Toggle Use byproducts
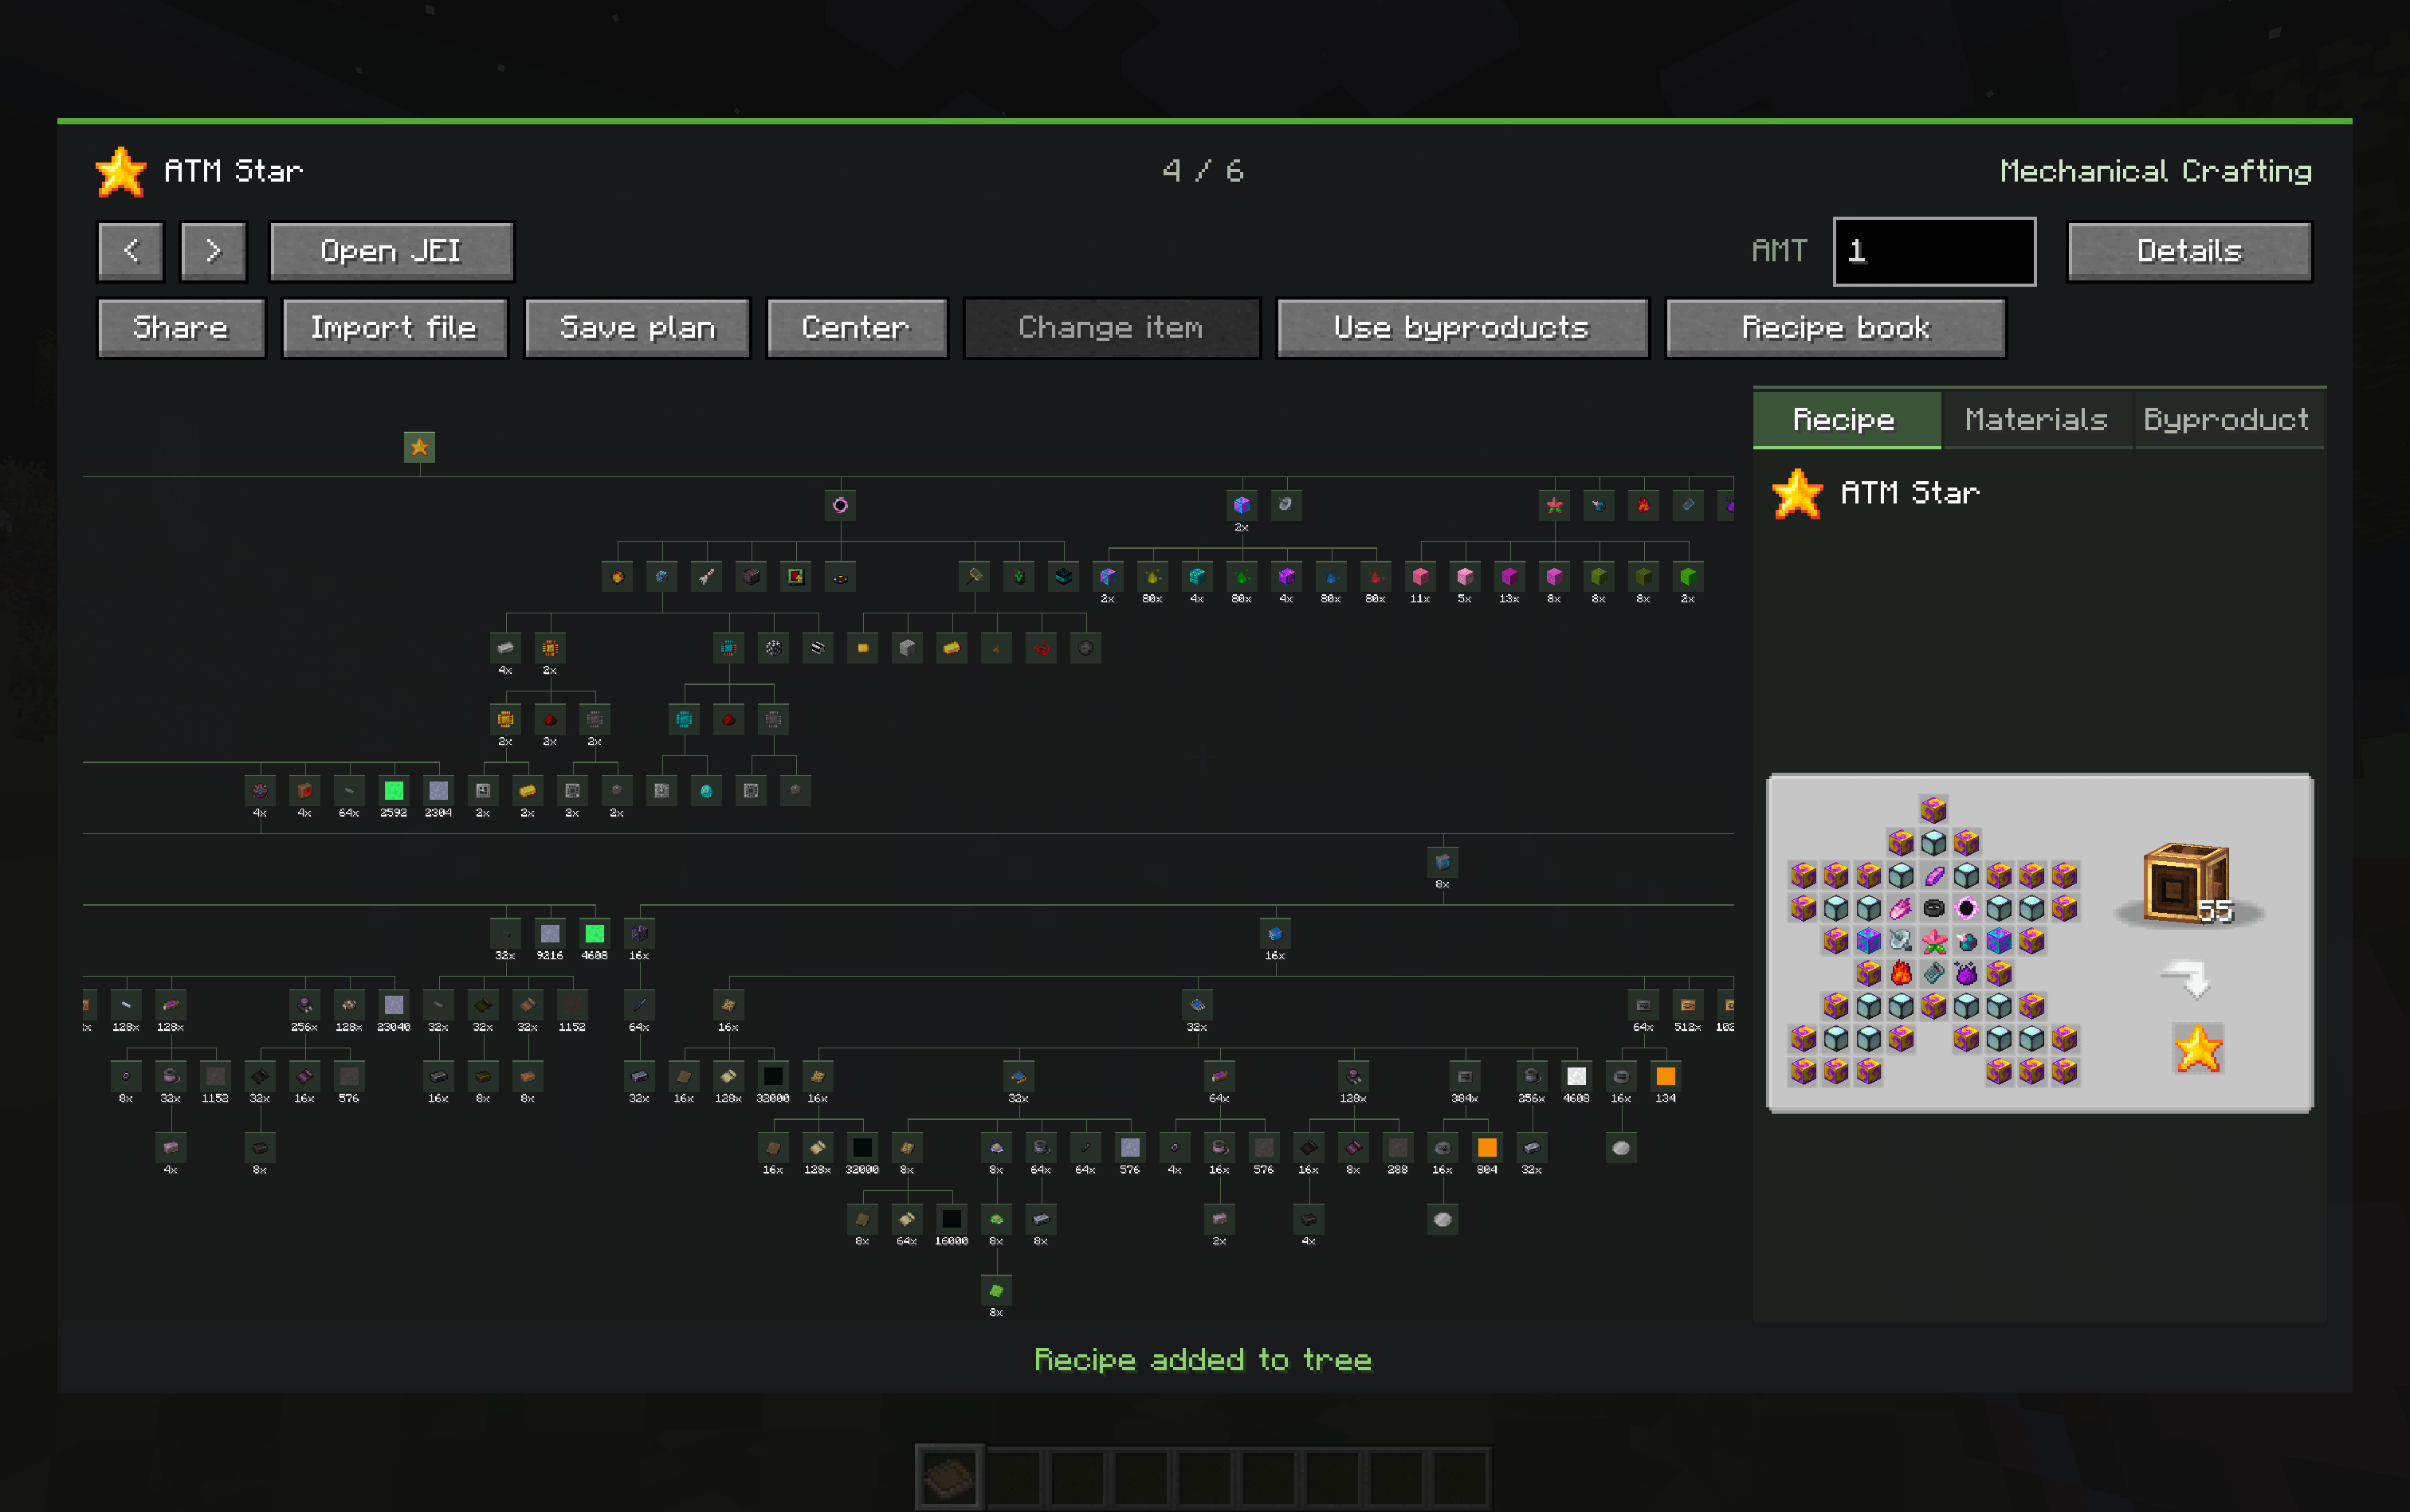Image resolution: width=2410 pixels, height=1512 pixels. (1462, 328)
